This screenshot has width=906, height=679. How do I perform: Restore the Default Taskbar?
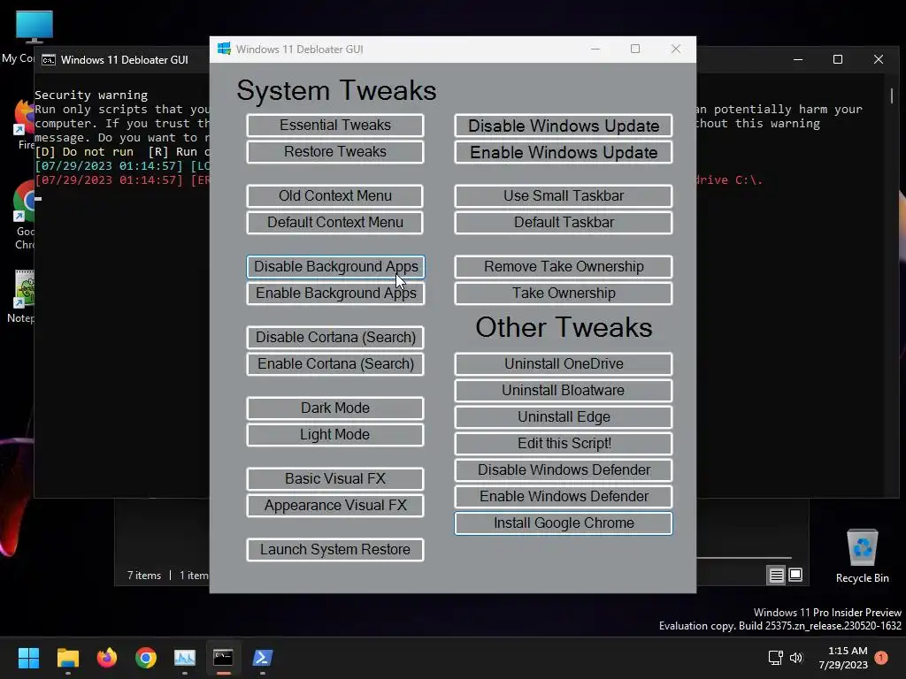[564, 222]
